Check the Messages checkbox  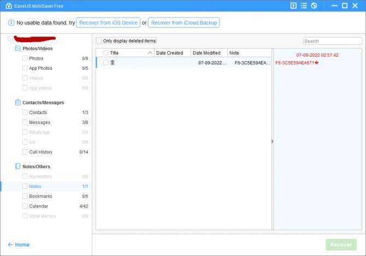click(x=25, y=122)
